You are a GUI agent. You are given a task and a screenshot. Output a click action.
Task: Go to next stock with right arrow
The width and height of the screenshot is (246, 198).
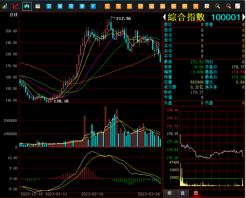point(243,17)
